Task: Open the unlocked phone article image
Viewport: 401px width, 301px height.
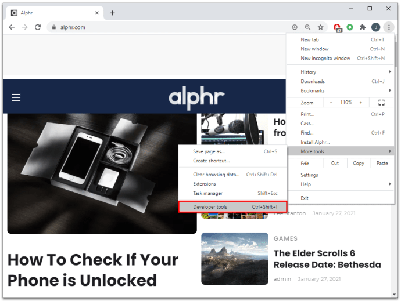Action: [x=102, y=173]
